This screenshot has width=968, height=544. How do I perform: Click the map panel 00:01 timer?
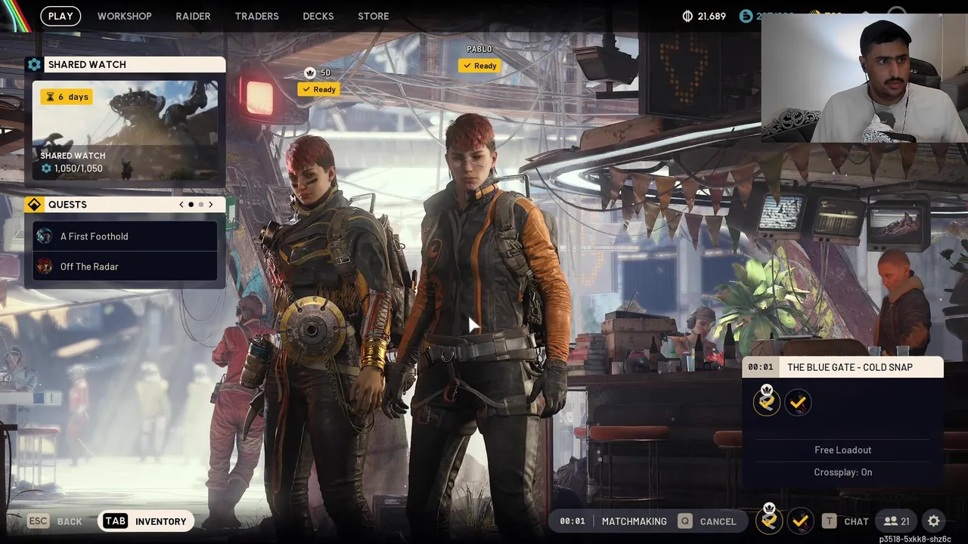[x=761, y=367]
